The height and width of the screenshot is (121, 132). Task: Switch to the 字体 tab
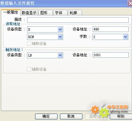point(60,13)
